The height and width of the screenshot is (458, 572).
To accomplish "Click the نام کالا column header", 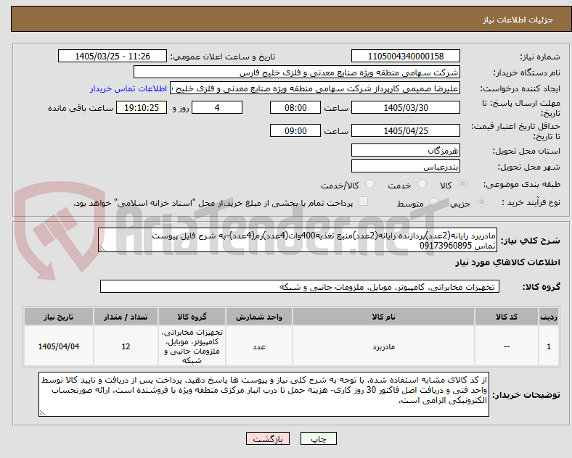I will 383,317.
